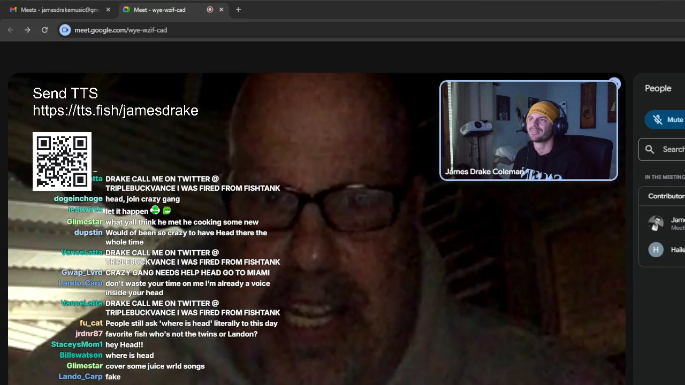Image resolution: width=685 pixels, height=385 pixels.
Task: Open camera site permissions icon in address bar
Action: coord(65,30)
